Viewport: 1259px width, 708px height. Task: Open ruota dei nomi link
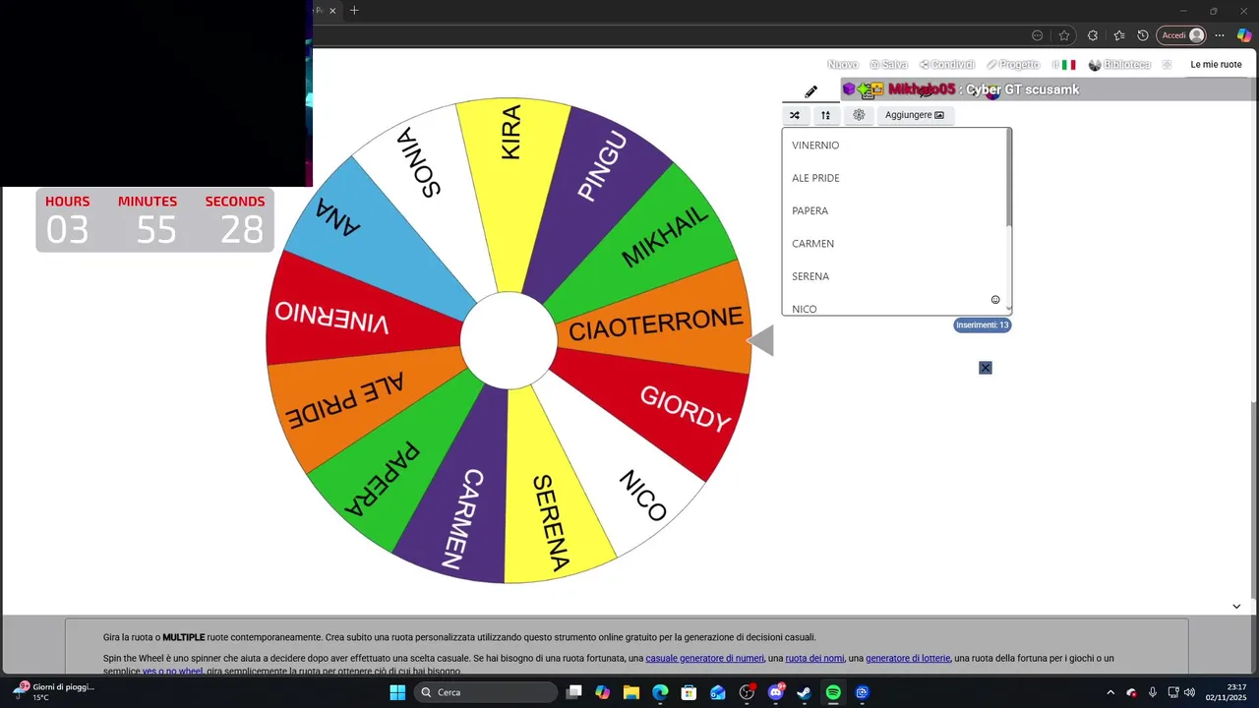(814, 659)
